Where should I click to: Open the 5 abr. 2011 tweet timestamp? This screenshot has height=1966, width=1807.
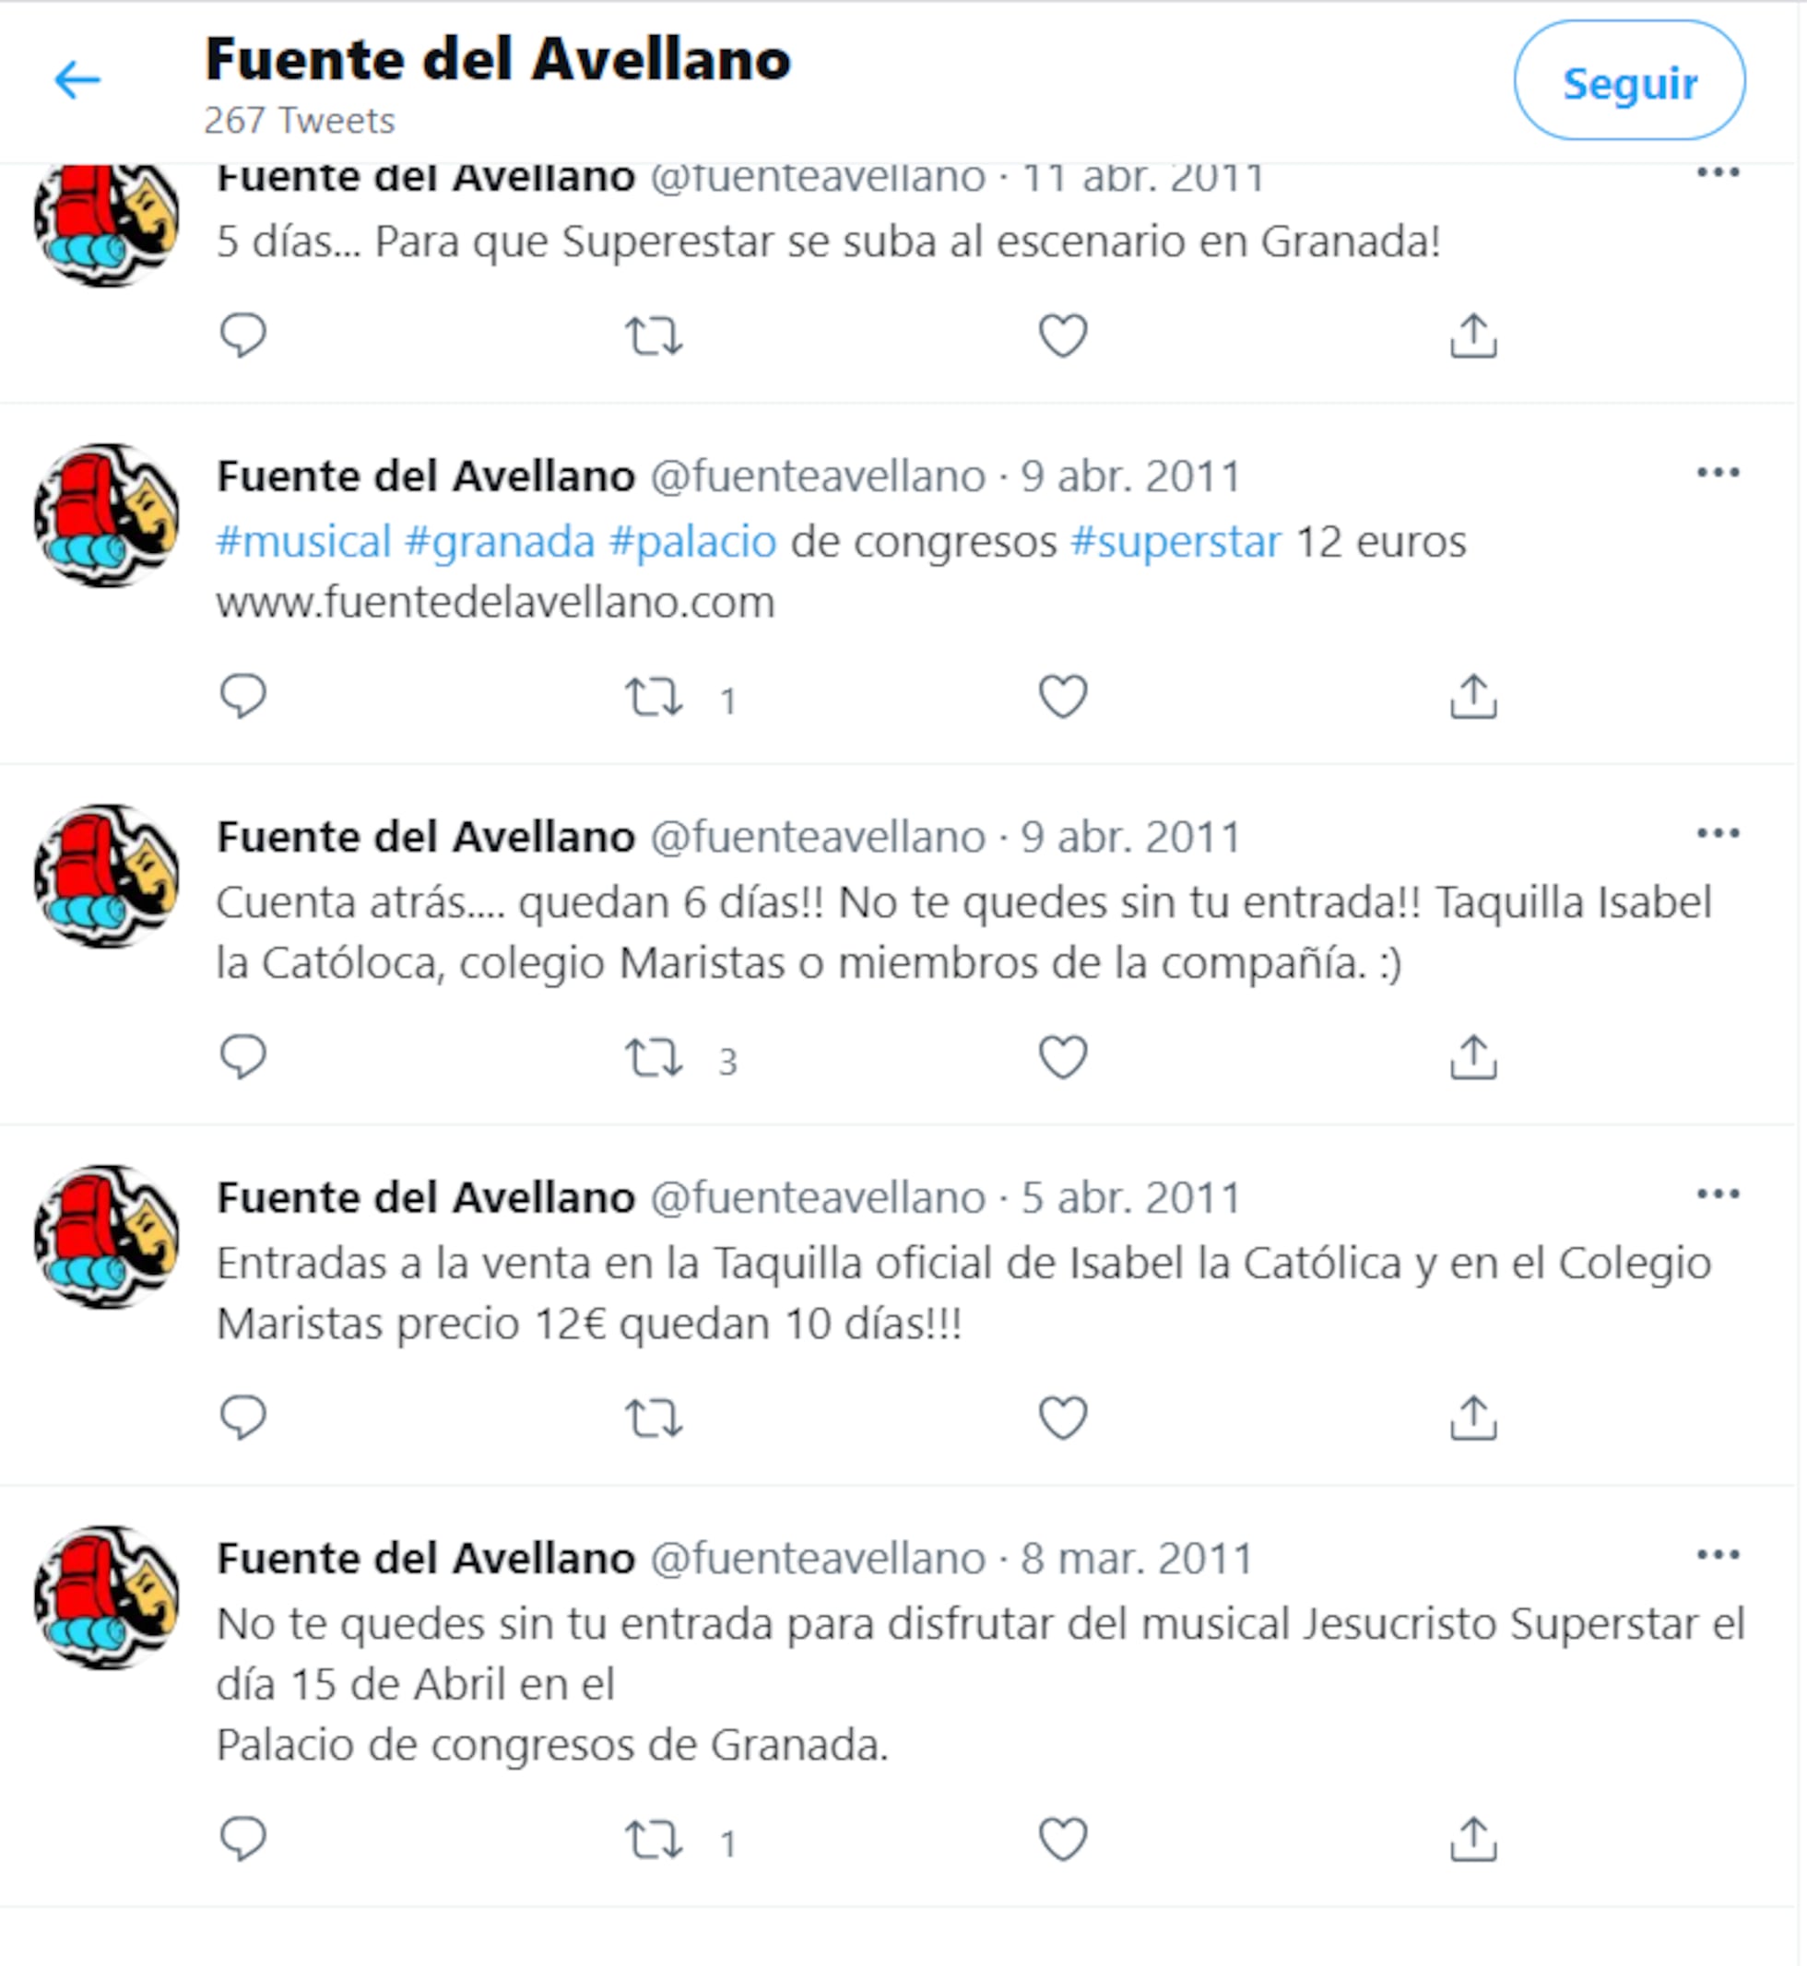[x=1130, y=1197]
